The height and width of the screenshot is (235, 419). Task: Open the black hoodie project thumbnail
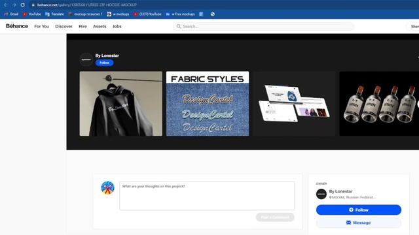click(x=120, y=104)
